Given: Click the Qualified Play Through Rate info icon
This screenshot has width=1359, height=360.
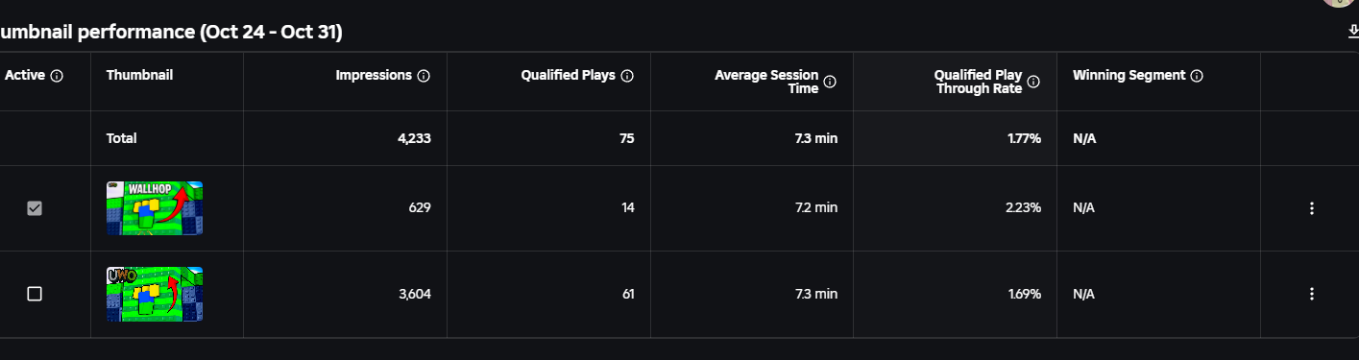Looking at the screenshot, I should [1033, 82].
